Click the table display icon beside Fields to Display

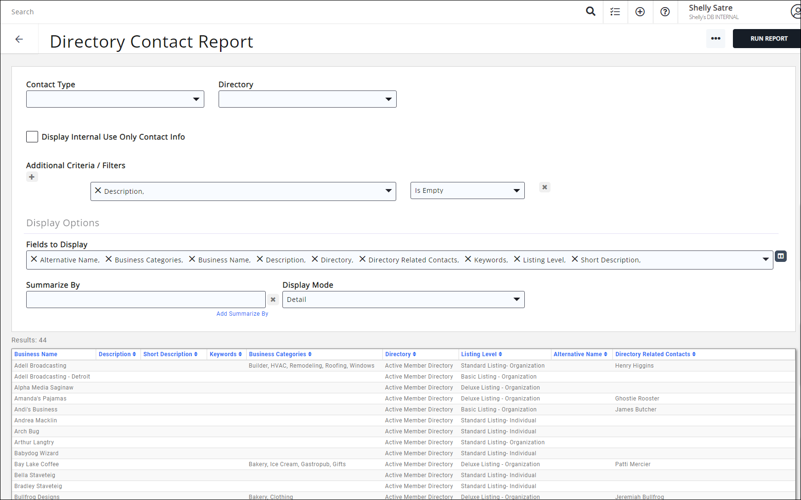[x=781, y=256]
